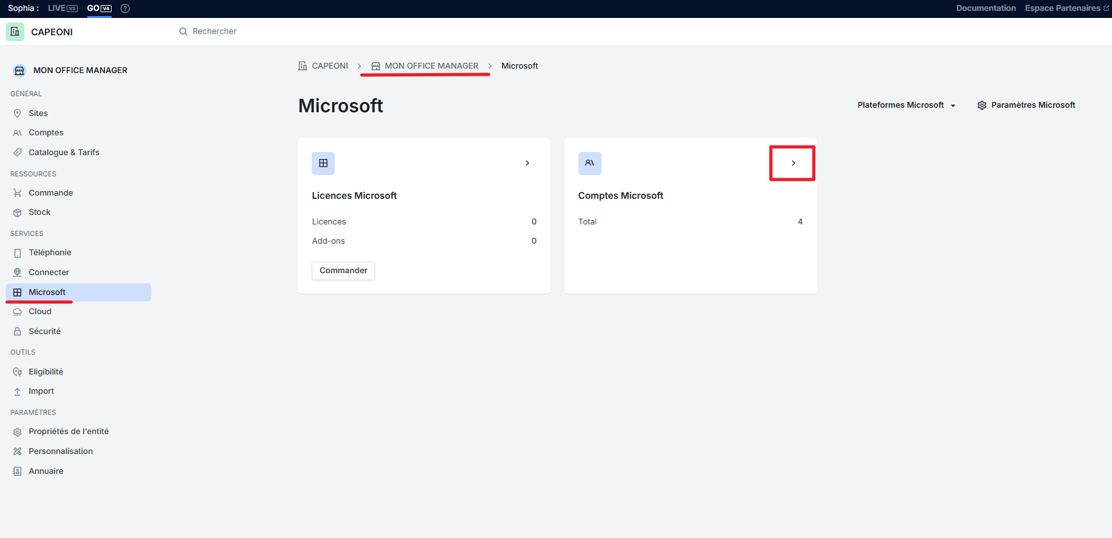Click the Eligibilité icon in sidebar
Image resolution: width=1112 pixels, height=538 pixels.
coord(17,372)
